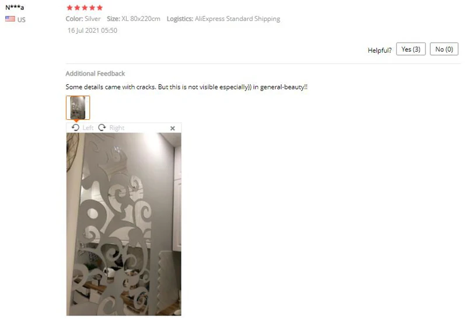Rotate the review photo left with the counterclockwise arrow
This screenshot has height=319, width=467.
[x=75, y=127]
